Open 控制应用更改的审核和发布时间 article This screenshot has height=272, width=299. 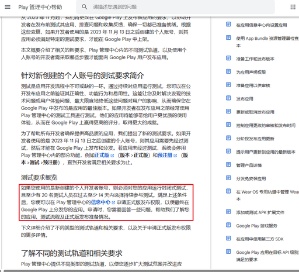266,125
